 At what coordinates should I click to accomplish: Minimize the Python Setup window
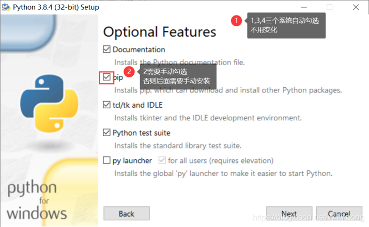[304, 7]
